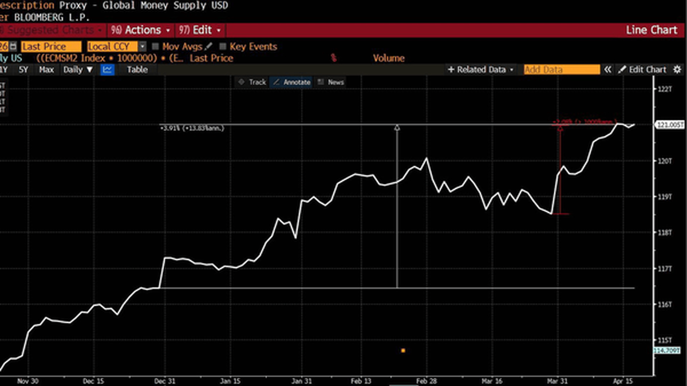Toggle the Key Events checkbox

223,46
